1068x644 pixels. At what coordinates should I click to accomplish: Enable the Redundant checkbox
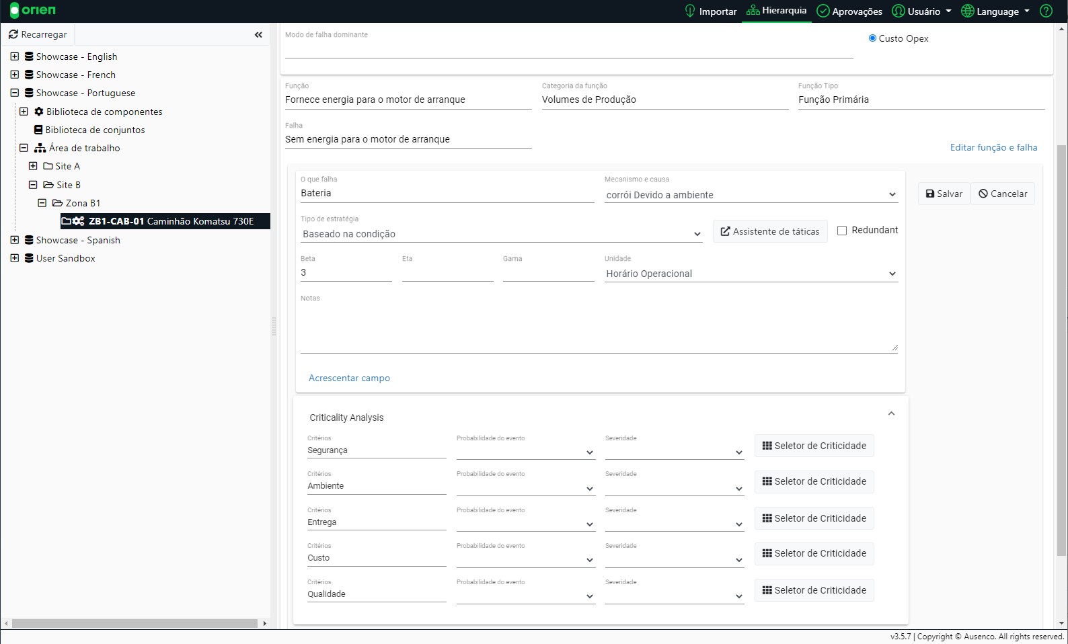pyautogui.click(x=841, y=231)
